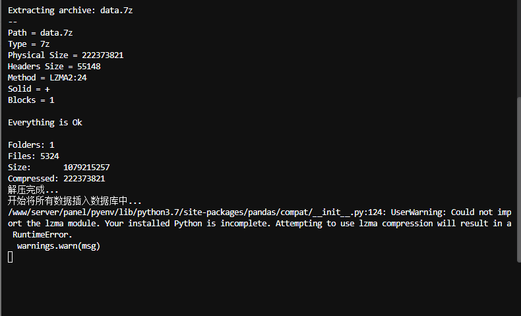The image size is (521, 316).
Task: Click the 'Method = LZMA2:24' text
Action: (x=47, y=78)
